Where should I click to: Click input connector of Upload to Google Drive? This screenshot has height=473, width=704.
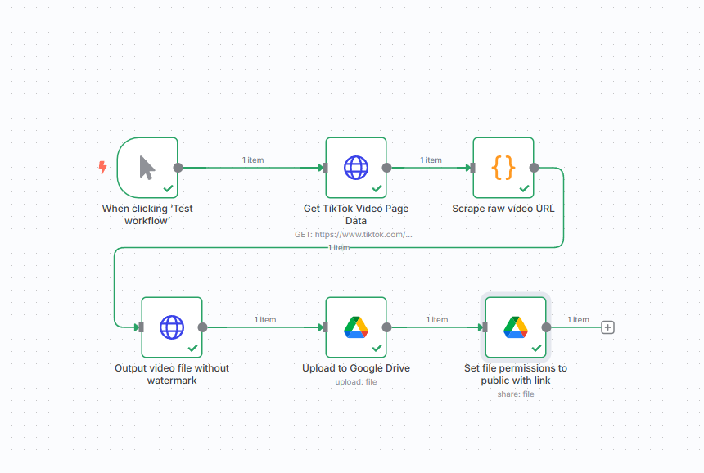point(326,327)
